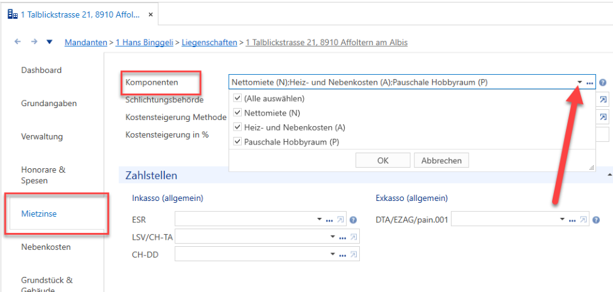Click the building icon on the tab
613x292 pixels.
13,15
